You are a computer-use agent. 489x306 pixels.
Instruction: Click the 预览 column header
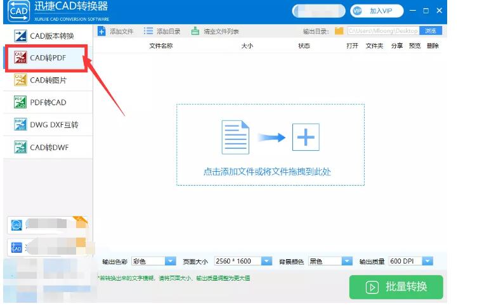415,46
